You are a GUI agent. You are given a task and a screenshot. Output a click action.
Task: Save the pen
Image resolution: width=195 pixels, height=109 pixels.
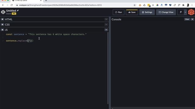tap(132, 12)
